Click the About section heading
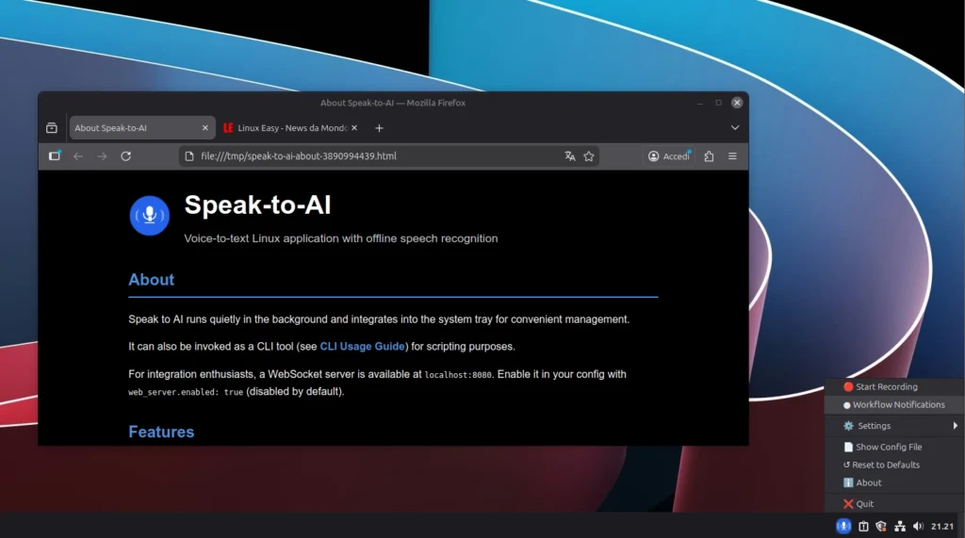The width and height of the screenshot is (965, 538). pos(152,280)
